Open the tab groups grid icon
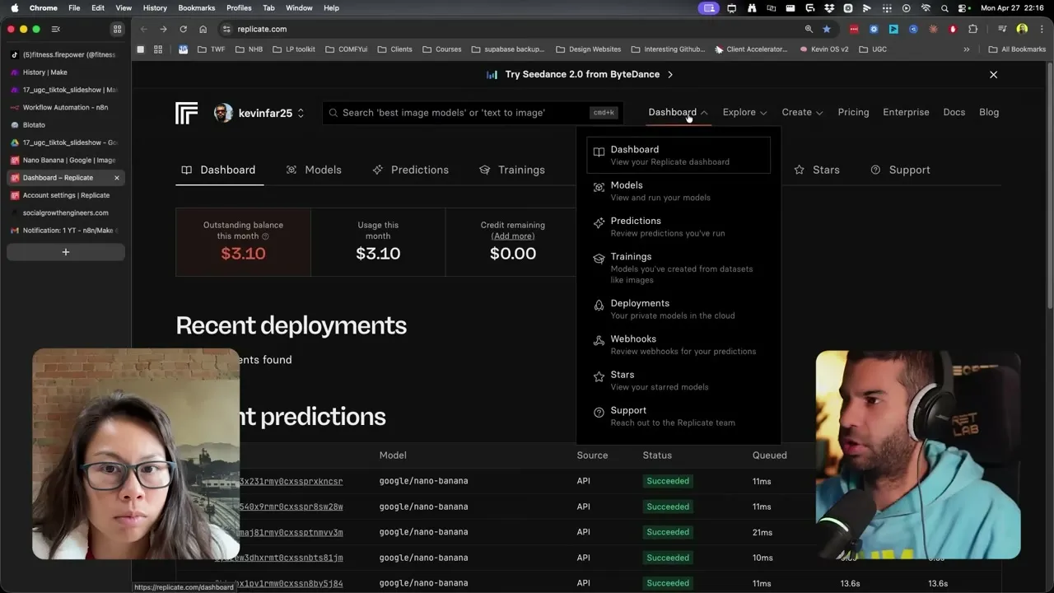Viewport: 1054px width, 593px height. 117,29
